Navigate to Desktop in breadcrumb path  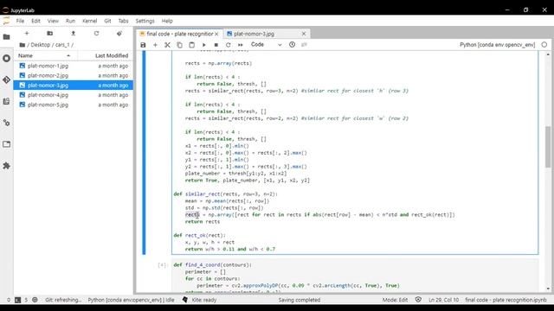pyautogui.click(x=41, y=45)
